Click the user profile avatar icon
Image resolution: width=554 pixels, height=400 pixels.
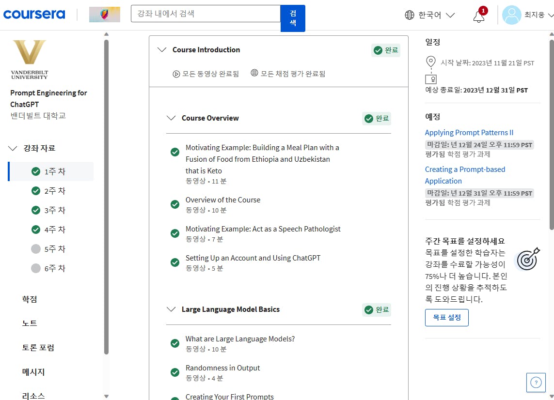click(x=512, y=15)
